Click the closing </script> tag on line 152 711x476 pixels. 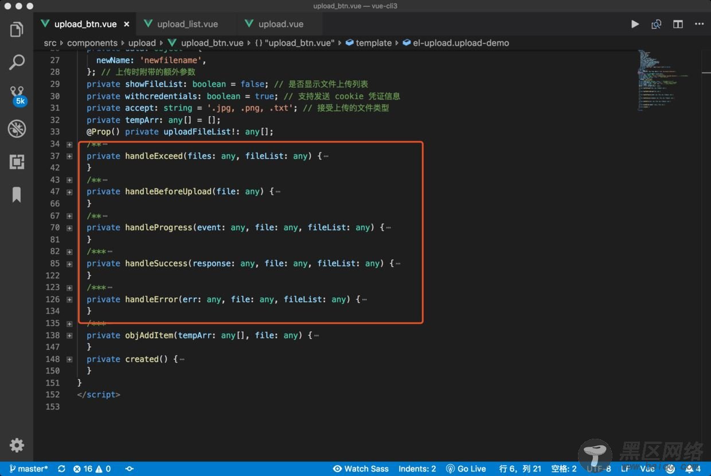click(99, 395)
